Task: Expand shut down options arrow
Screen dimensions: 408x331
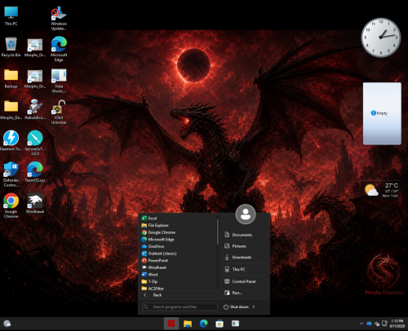Action: pos(254,307)
